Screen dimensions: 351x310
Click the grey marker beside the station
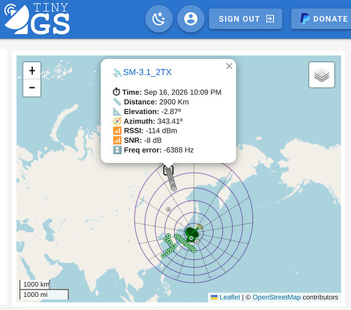click(197, 242)
